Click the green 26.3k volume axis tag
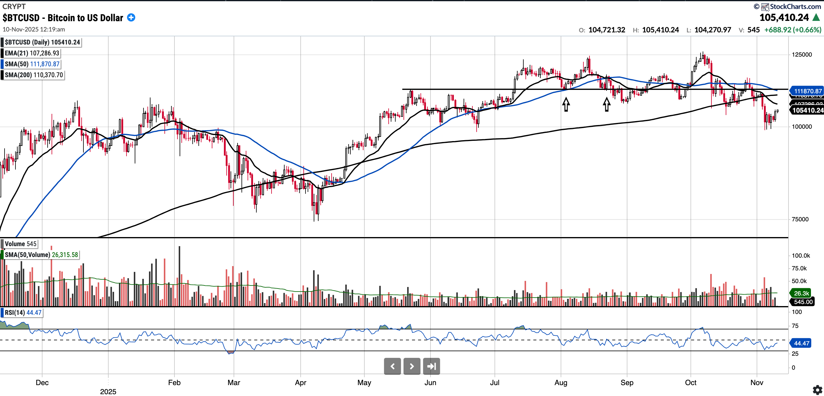The height and width of the screenshot is (396, 824). [x=801, y=293]
